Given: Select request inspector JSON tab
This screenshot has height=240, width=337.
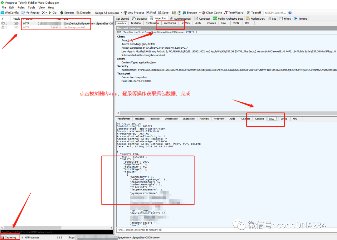Looking at the screenshot, I should click(236, 23).
